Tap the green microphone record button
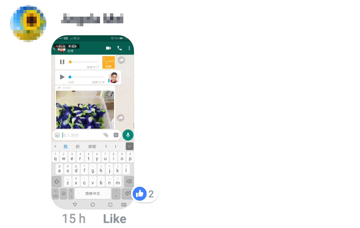The width and height of the screenshot is (360, 228). click(x=128, y=135)
